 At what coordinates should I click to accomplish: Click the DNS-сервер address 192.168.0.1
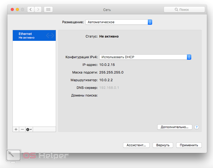[x=109, y=88]
